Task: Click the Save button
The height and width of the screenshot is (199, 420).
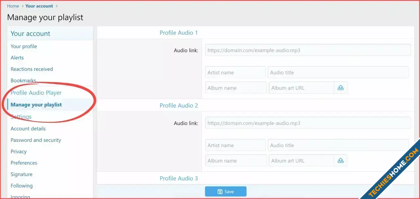Action: click(x=225, y=191)
